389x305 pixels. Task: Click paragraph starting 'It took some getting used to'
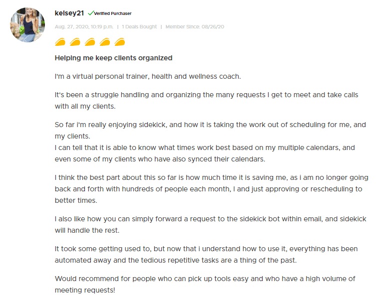coord(206,255)
